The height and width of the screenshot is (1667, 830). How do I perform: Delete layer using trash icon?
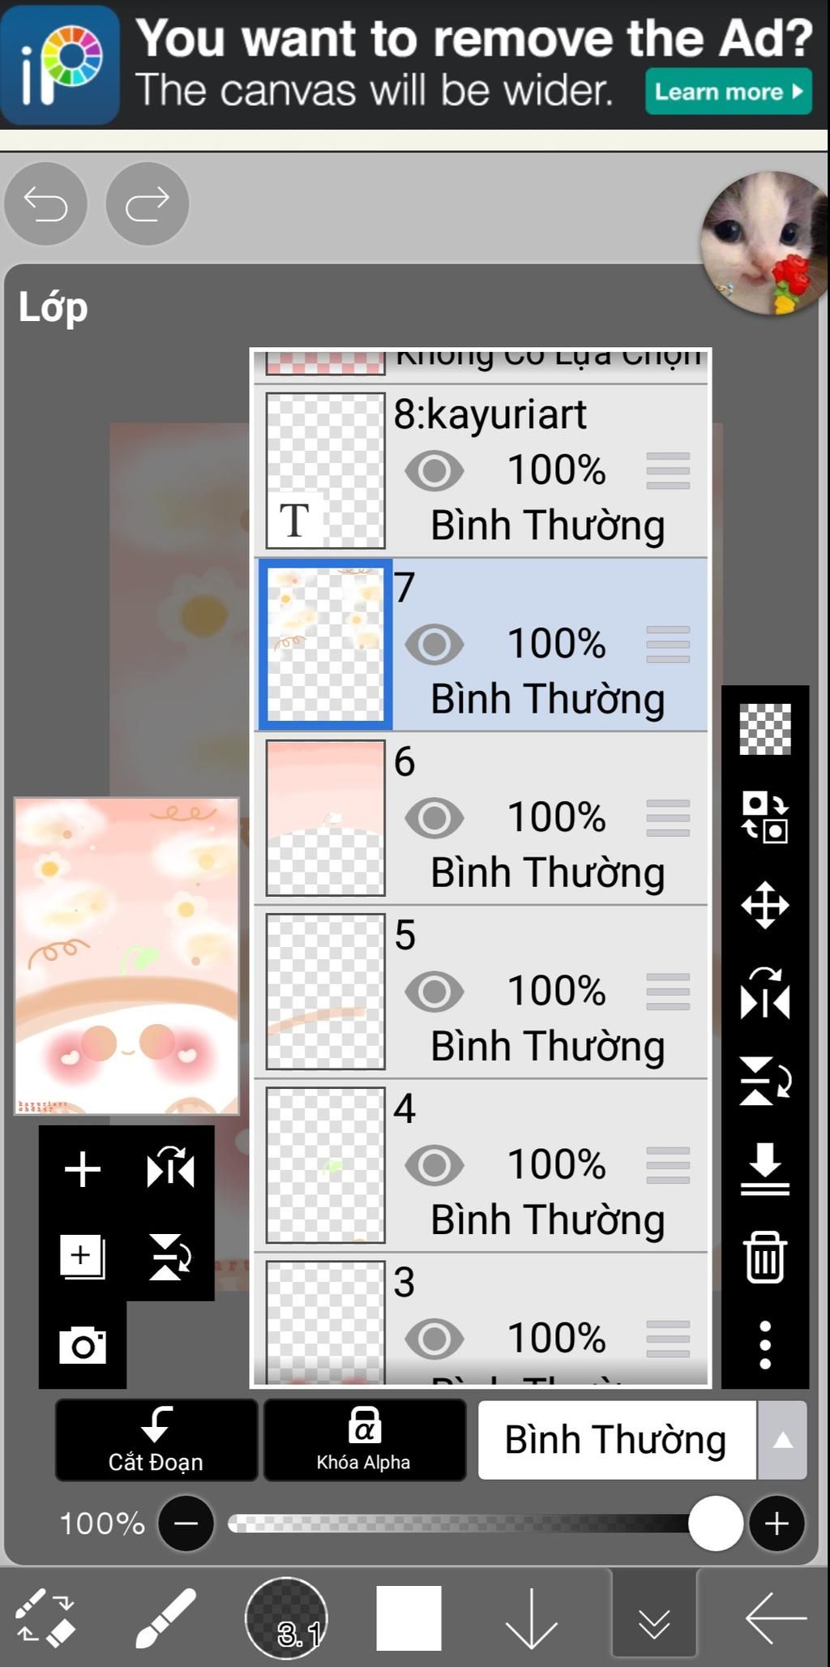pos(765,1257)
